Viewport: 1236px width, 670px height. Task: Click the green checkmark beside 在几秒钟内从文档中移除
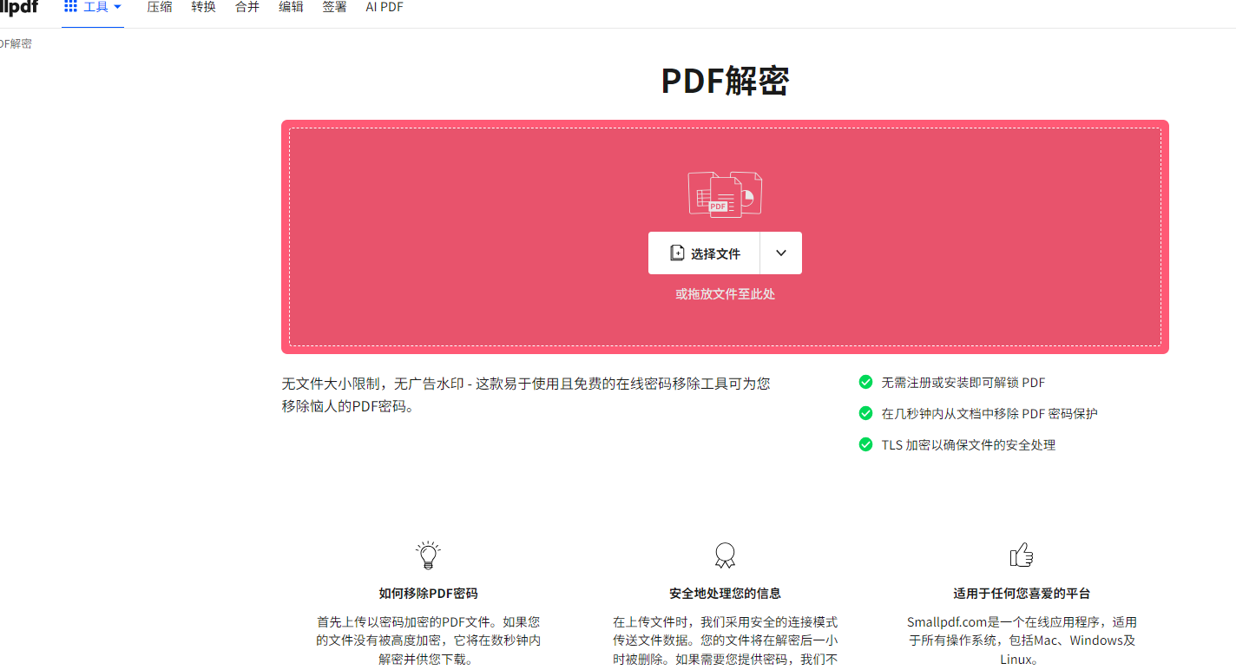tap(865, 413)
